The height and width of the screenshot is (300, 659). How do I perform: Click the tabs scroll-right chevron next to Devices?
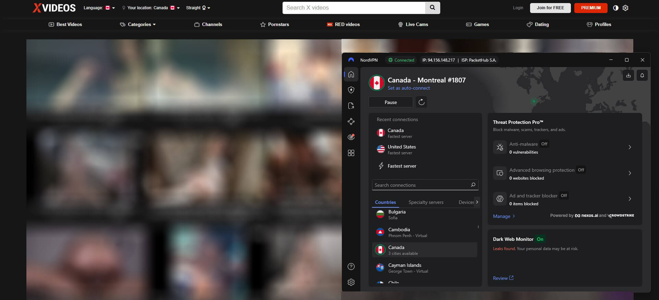(477, 202)
